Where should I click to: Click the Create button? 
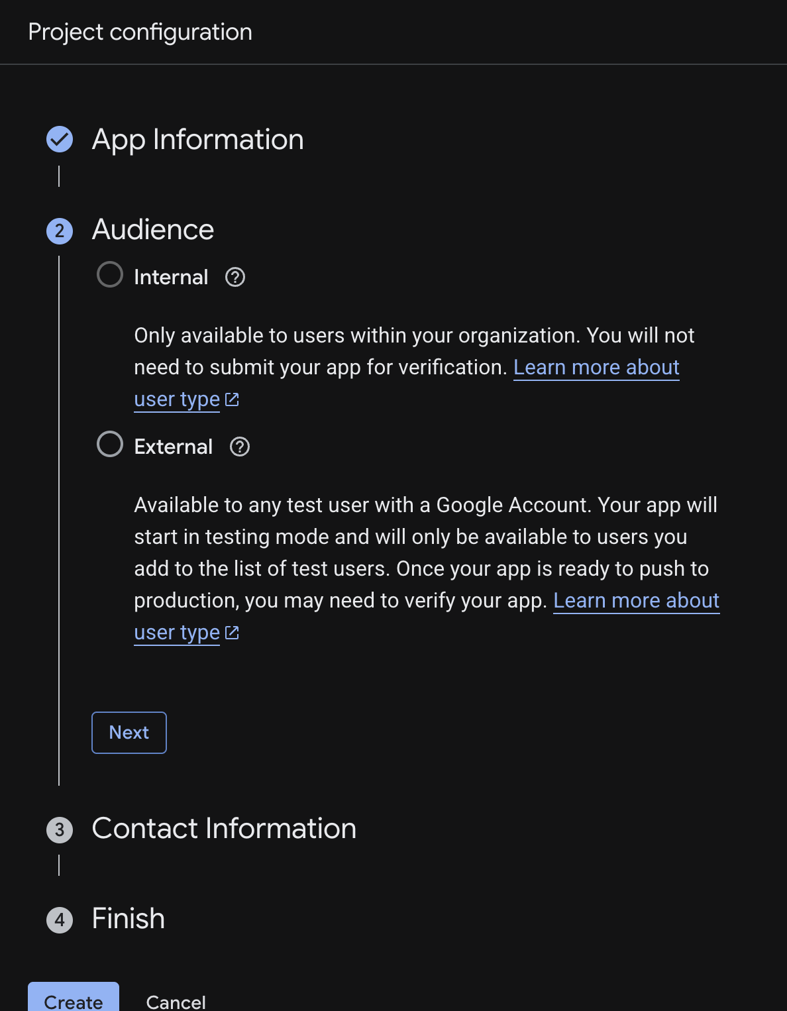point(74,999)
